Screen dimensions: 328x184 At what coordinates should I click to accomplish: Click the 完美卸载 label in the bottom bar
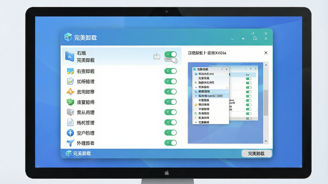pos(82,154)
